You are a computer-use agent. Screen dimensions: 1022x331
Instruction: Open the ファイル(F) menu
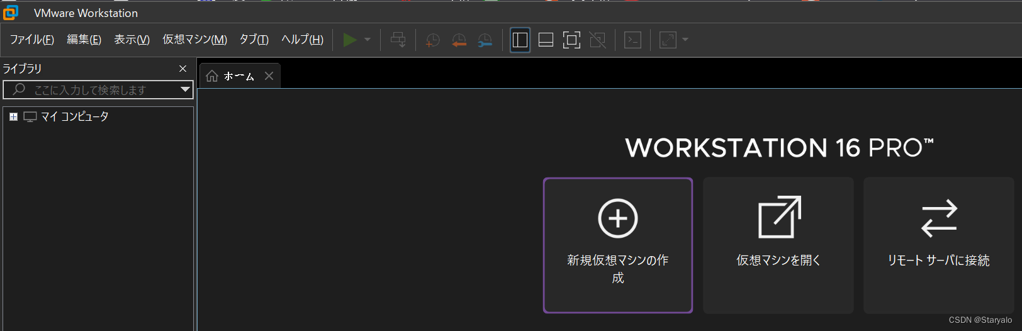(x=32, y=40)
